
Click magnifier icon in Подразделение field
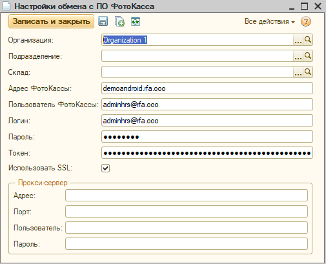tap(308, 56)
